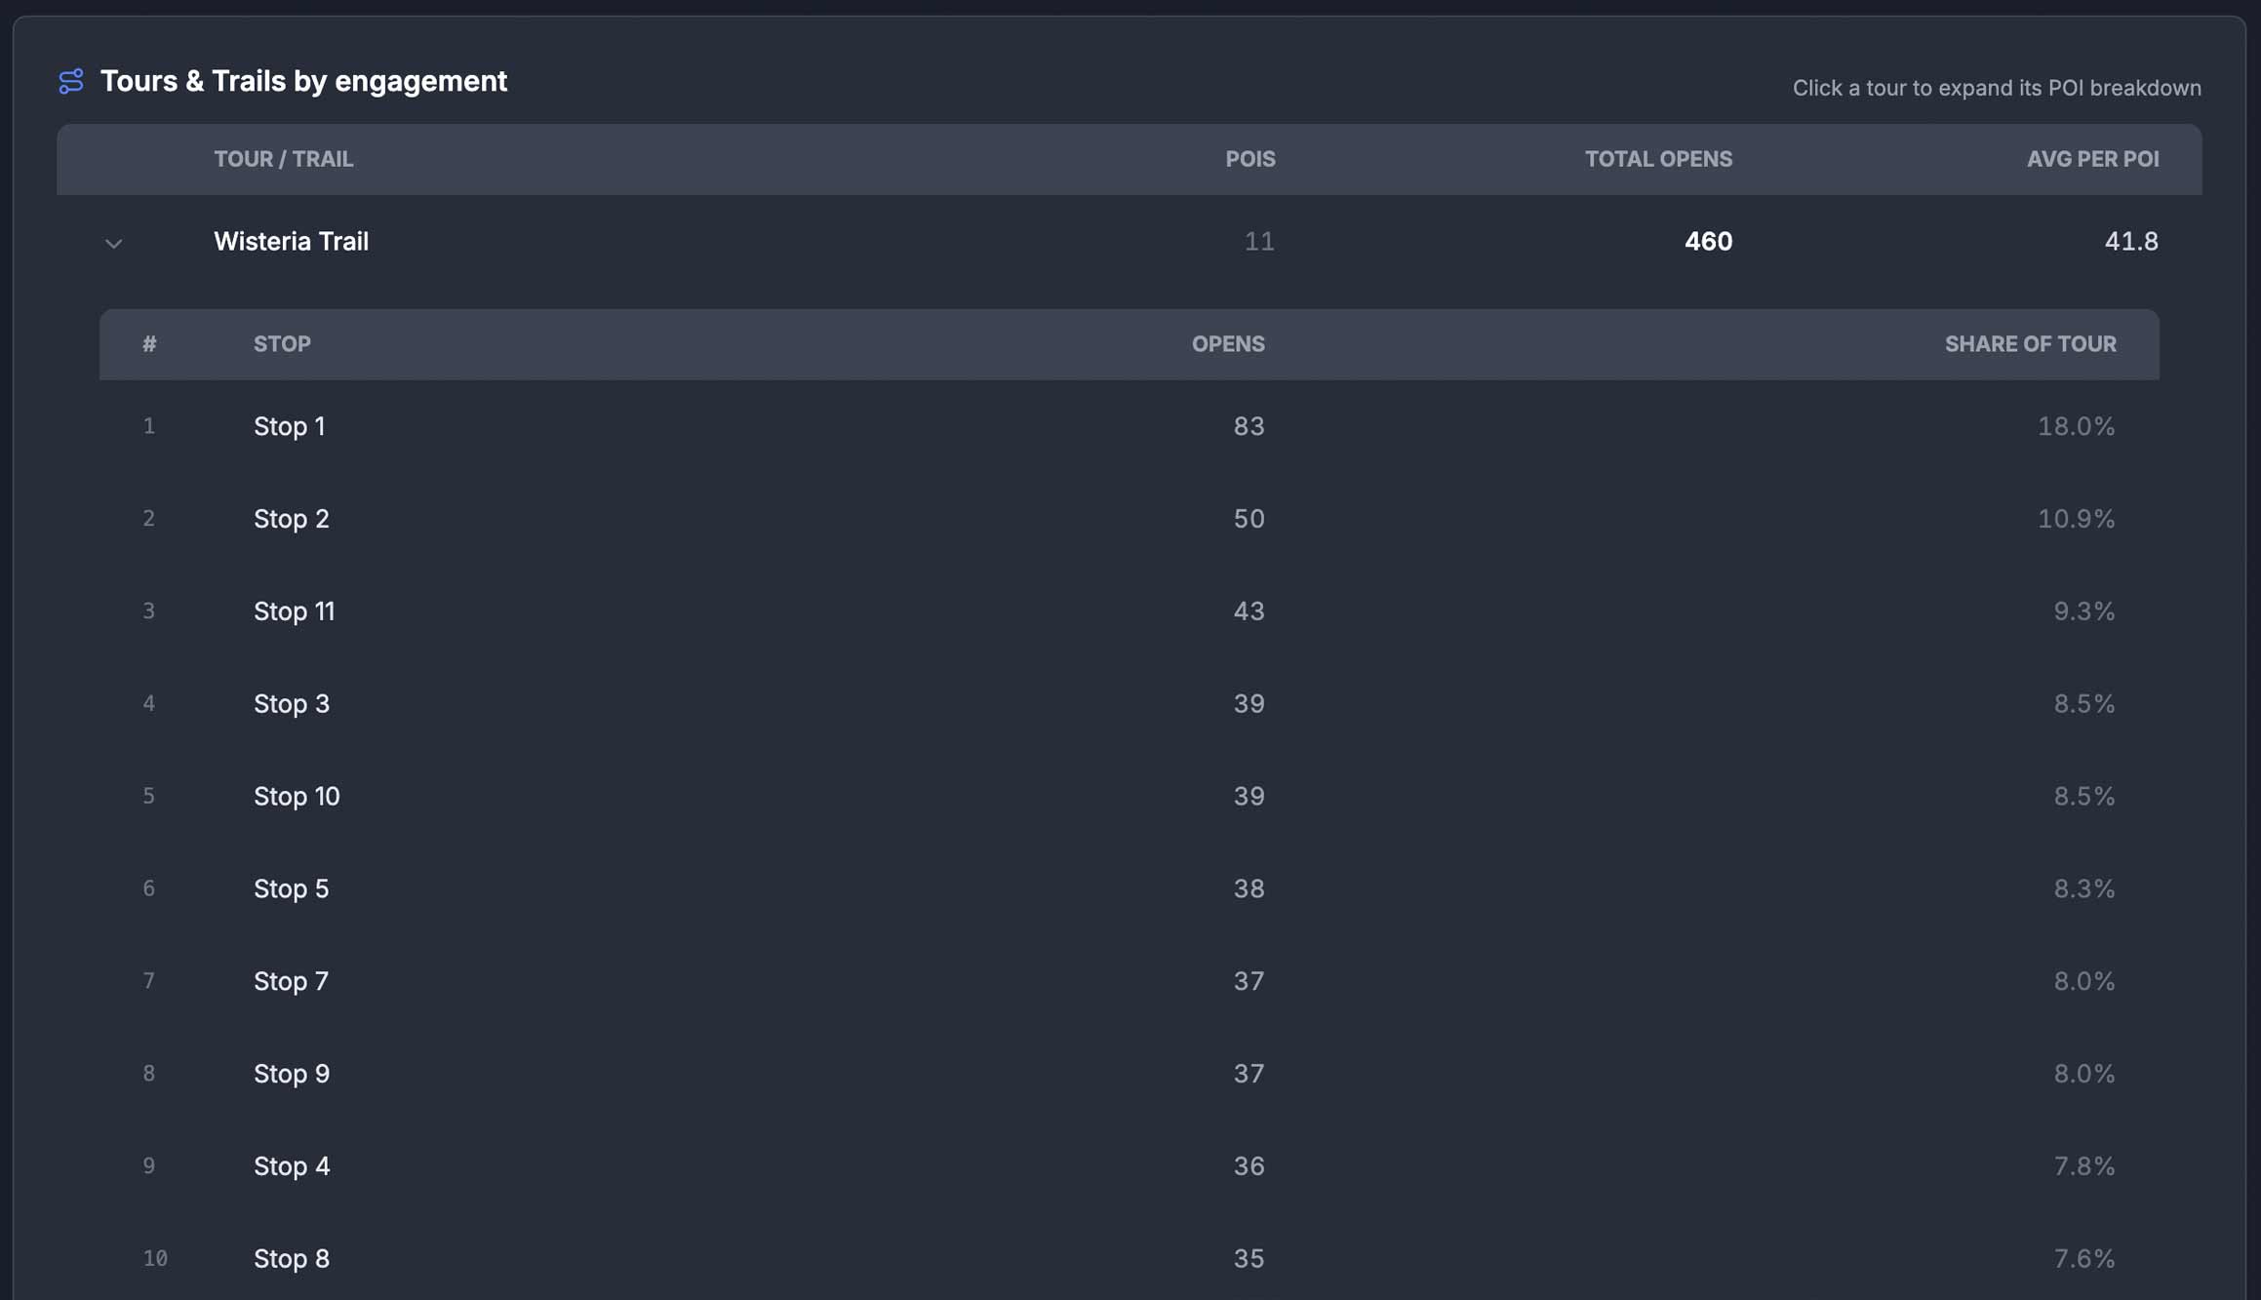Select the Stop 4 row name
Viewport: 2261px width, 1300px height.
pos(291,1166)
